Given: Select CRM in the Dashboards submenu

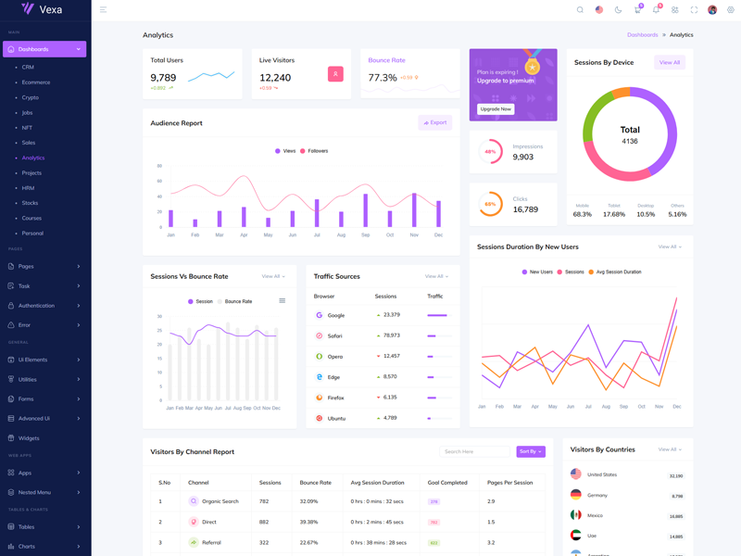Looking at the screenshot, I should (28, 68).
